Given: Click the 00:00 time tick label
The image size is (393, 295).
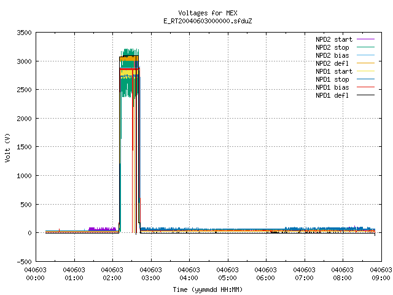Looking at the screenshot, I should [36, 278].
